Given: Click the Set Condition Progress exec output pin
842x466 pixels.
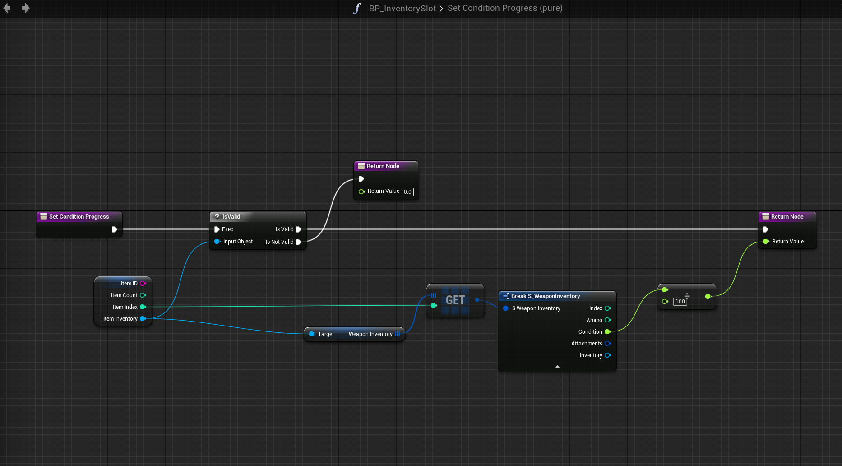Looking at the screenshot, I should pos(115,229).
